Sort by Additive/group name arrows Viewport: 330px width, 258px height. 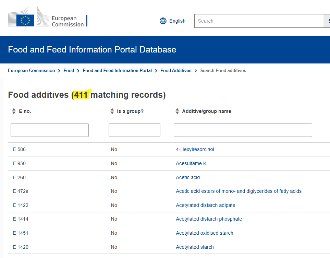point(177,111)
